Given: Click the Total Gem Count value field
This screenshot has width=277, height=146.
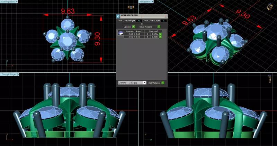Looking at the screenshot, I should pos(164,21).
